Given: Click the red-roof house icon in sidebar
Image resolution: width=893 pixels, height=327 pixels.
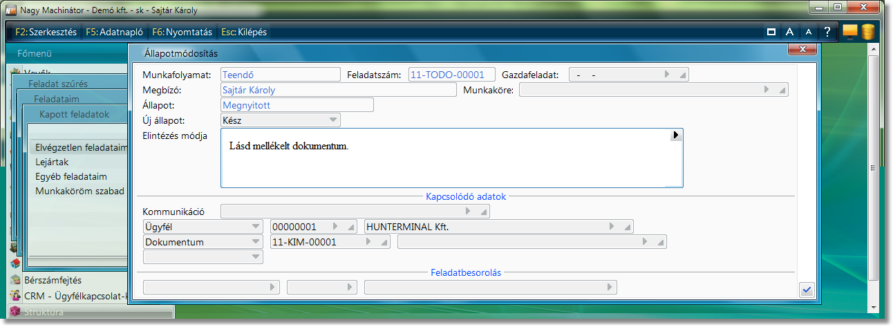Looking at the screenshot, I should pyautogui.click(x=15, y=263).
